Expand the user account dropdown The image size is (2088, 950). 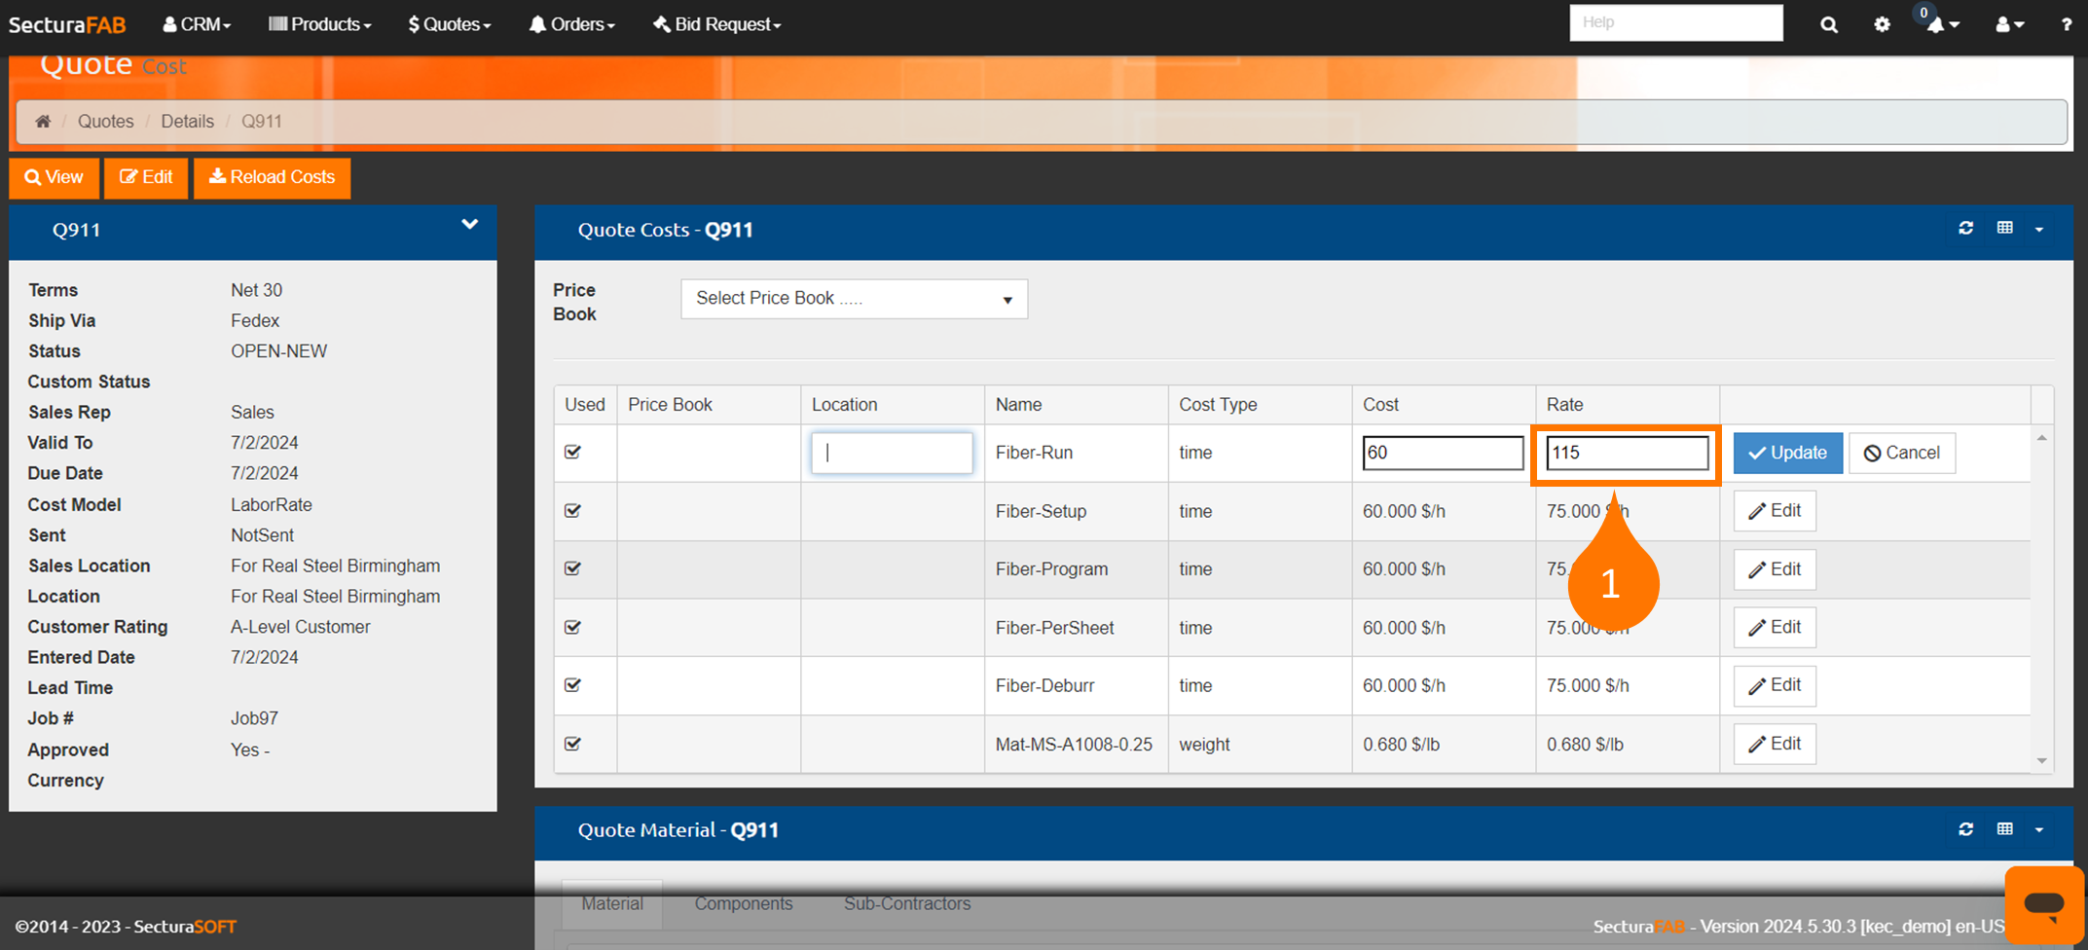click(x=2009, y=24)
